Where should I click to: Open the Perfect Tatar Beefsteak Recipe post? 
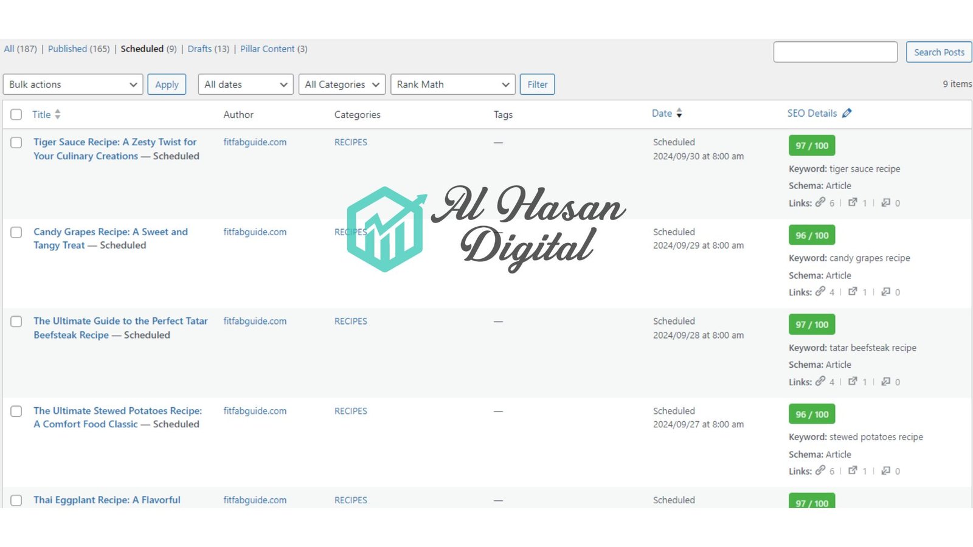click(120, 328)
